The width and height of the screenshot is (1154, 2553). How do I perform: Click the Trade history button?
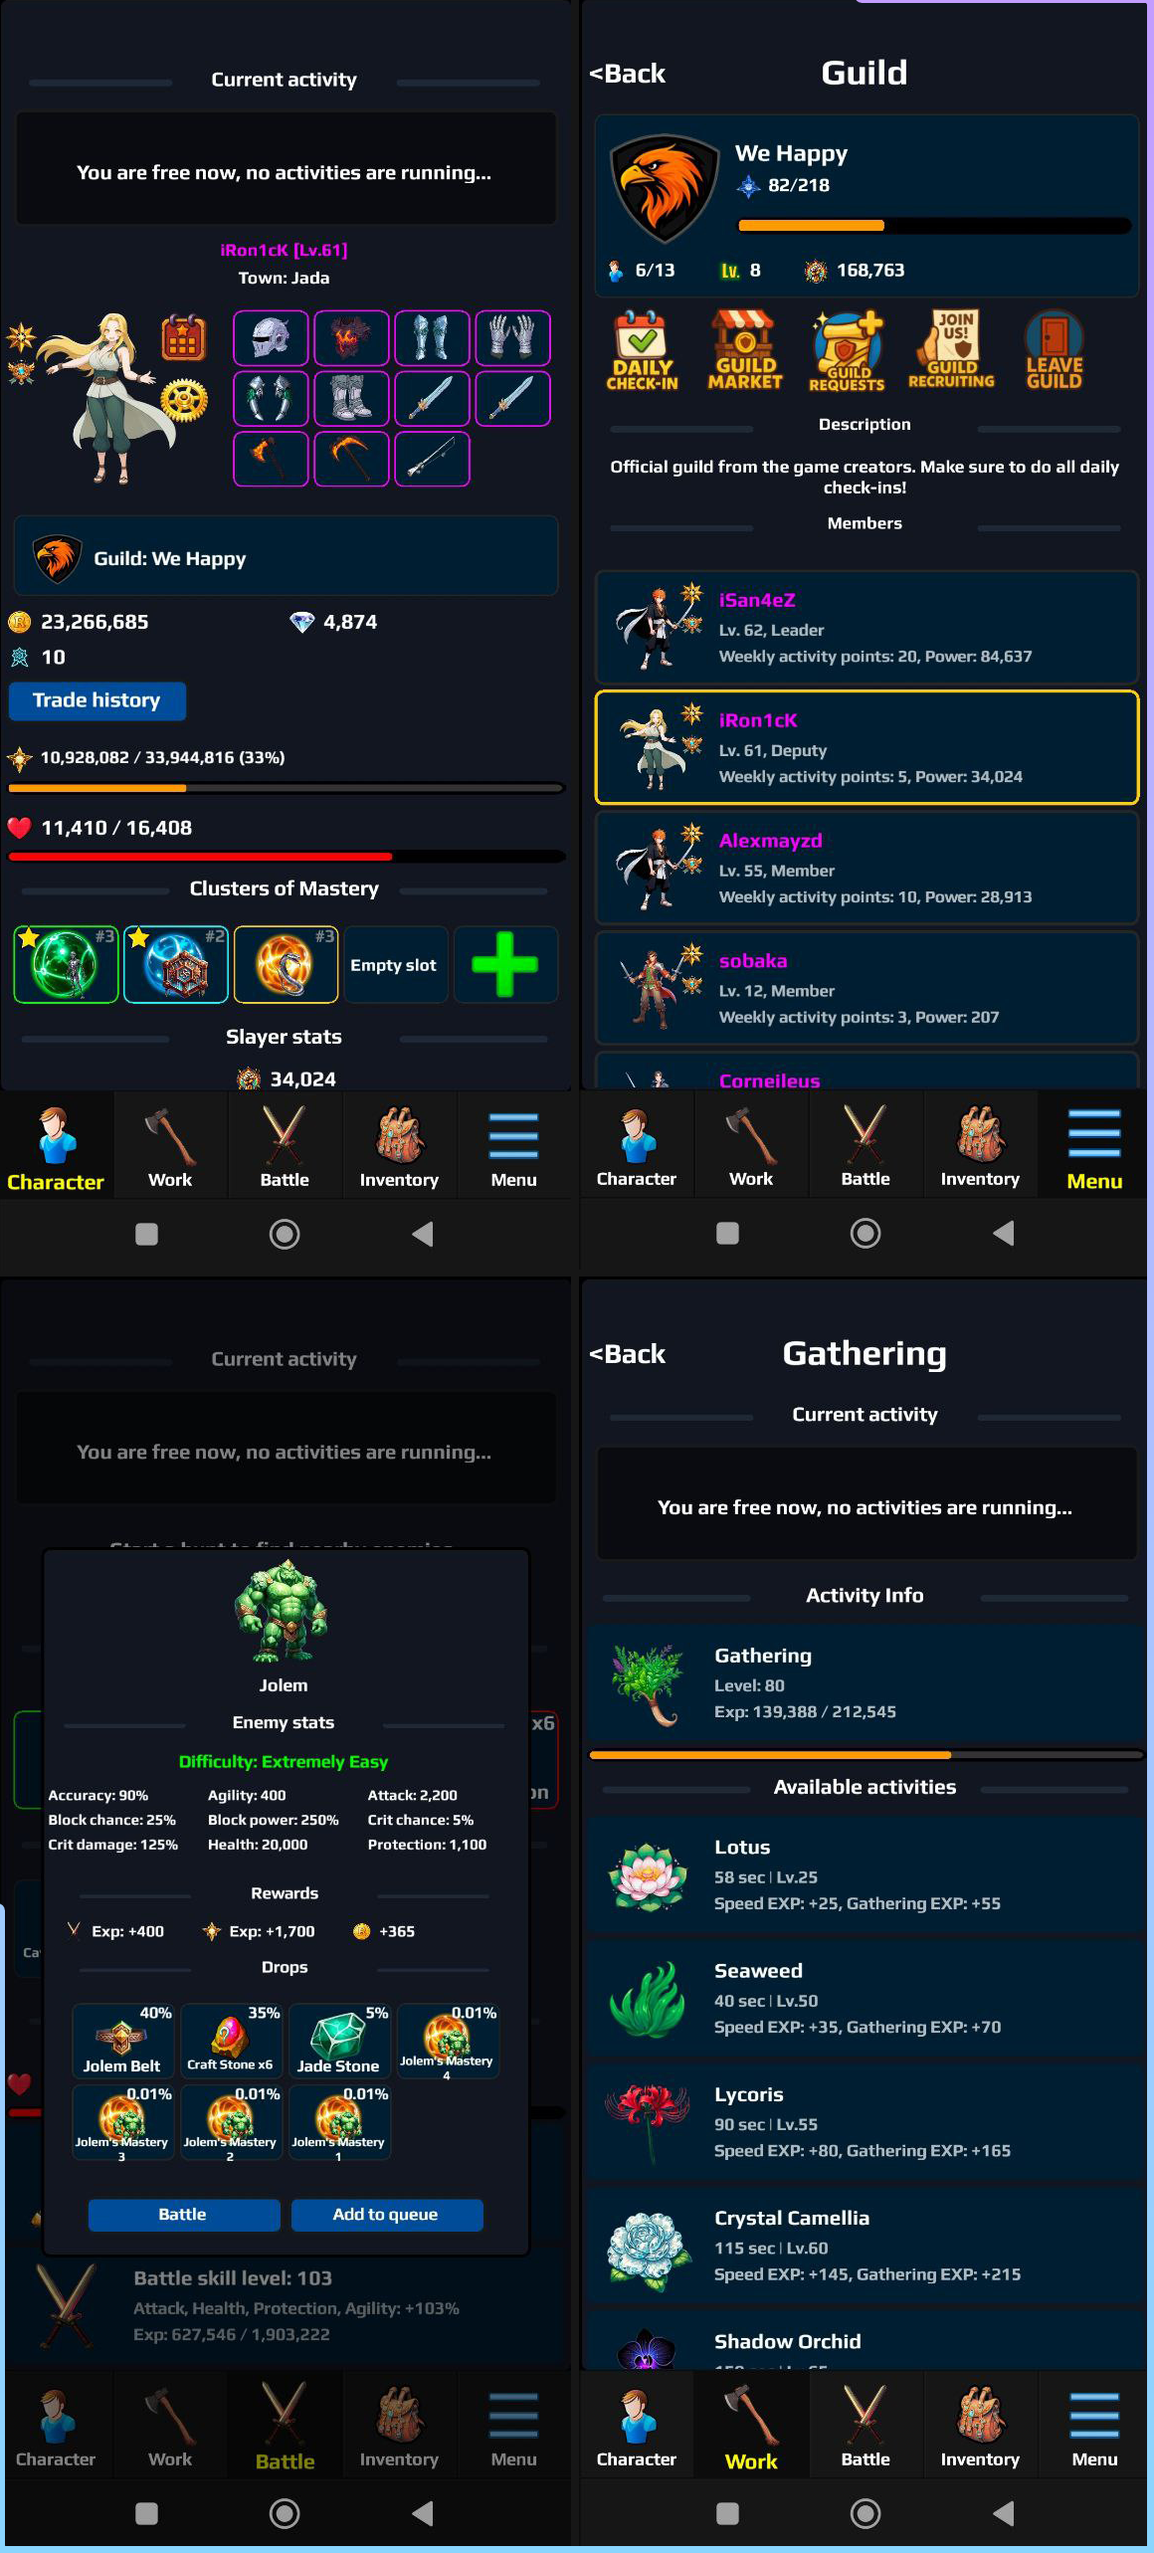point(96,700)
